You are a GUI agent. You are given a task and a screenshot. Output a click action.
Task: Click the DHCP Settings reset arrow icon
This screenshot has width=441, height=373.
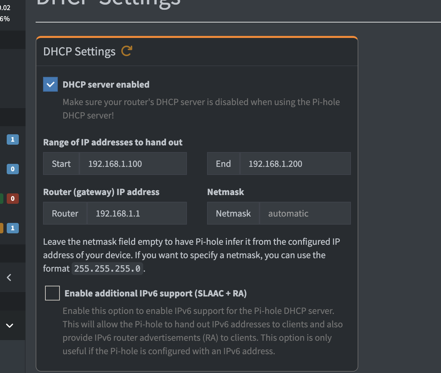tap(127, 51)
